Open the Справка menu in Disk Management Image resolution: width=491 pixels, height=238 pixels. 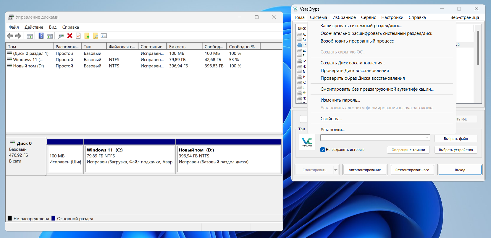(70, 27)
